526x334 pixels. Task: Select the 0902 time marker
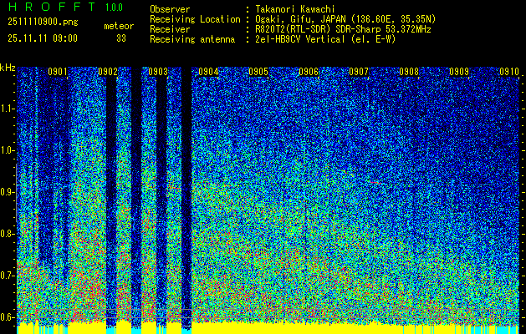[108, 73]
